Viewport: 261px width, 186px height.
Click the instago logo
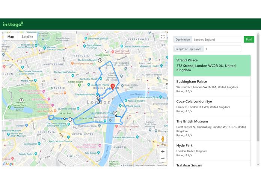[13, 24]
